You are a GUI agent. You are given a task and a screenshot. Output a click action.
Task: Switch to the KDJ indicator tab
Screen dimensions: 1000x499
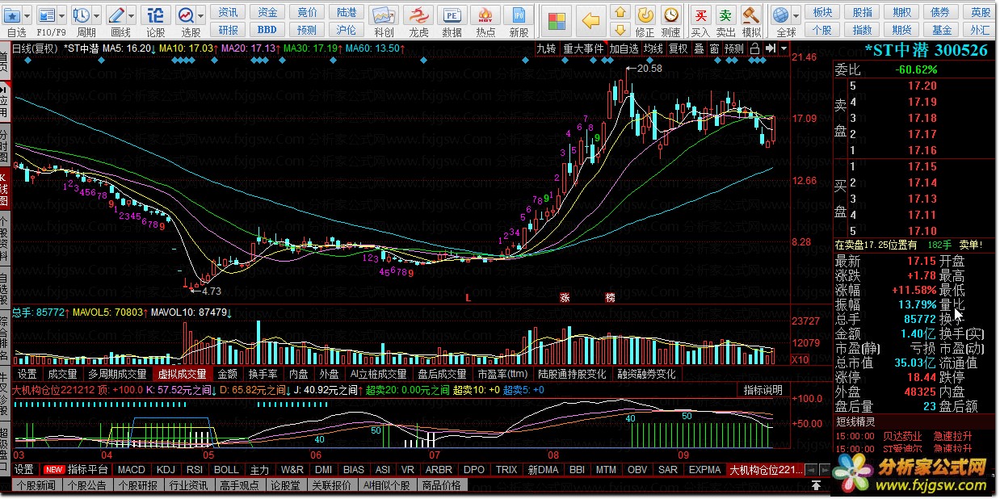166,469
